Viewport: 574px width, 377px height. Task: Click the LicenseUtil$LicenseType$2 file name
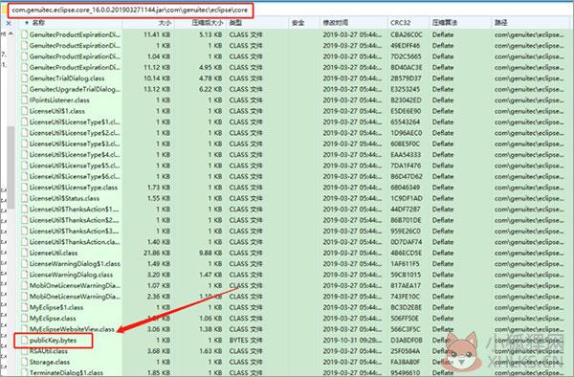(75, 133)
